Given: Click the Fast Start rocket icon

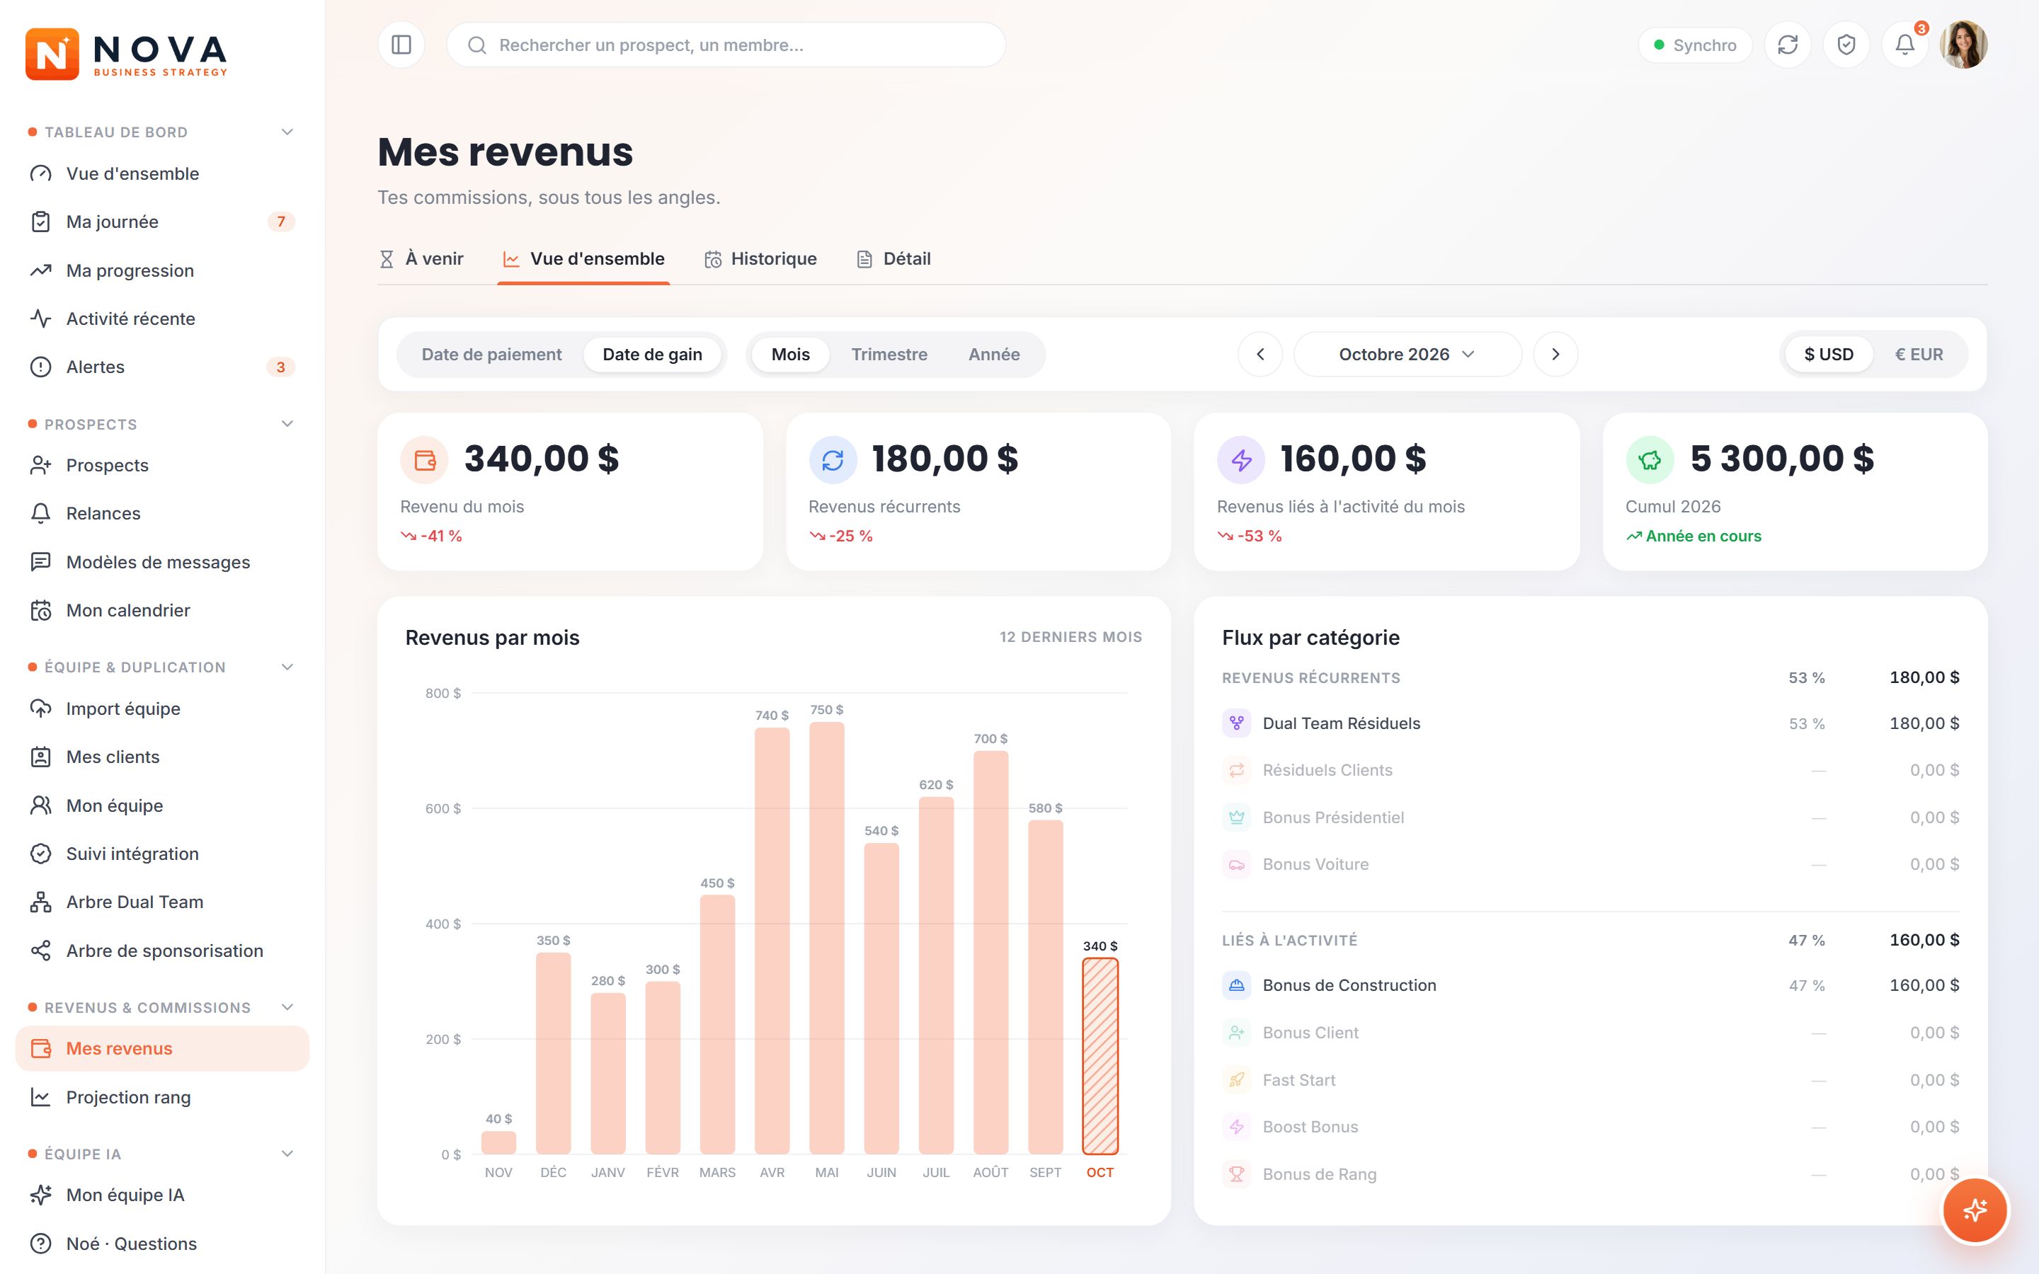Looking at the screenshot, I should (x=1236, y=1079).
